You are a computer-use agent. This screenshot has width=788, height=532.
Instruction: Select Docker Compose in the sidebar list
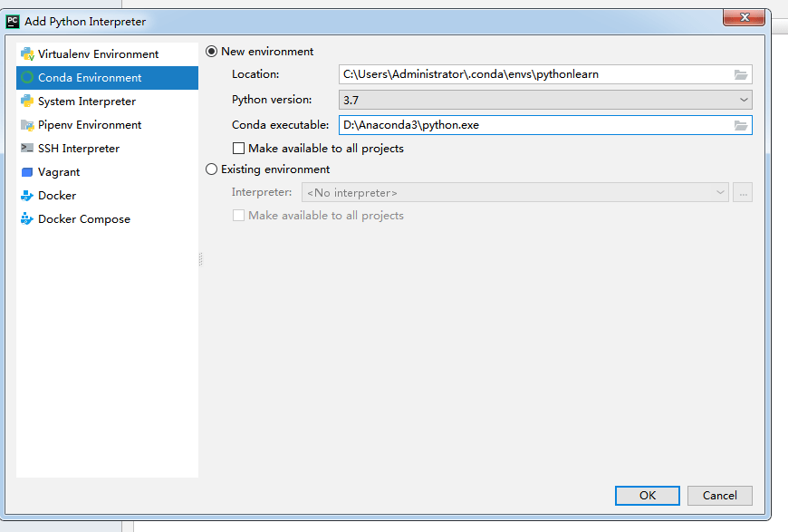tap(84, 219)
